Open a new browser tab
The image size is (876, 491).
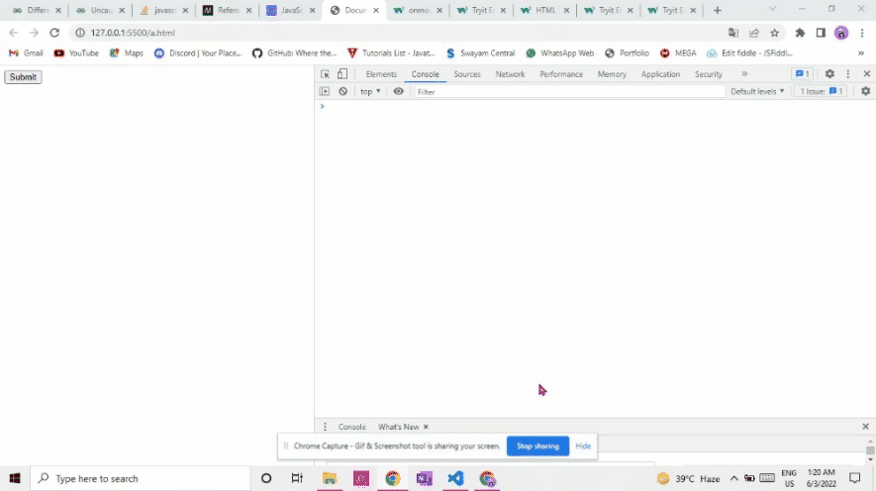pyautogui.click(x=718, y=10)
